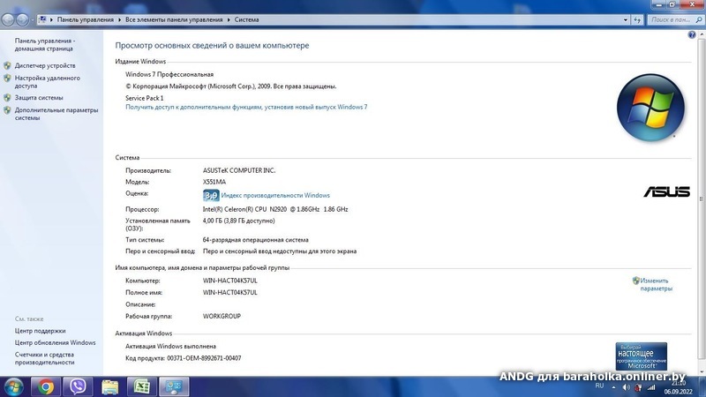This screenshot has height=397, width=706.
Task: Click the control panel icon in address bar
Action: [x=42, y=19]
